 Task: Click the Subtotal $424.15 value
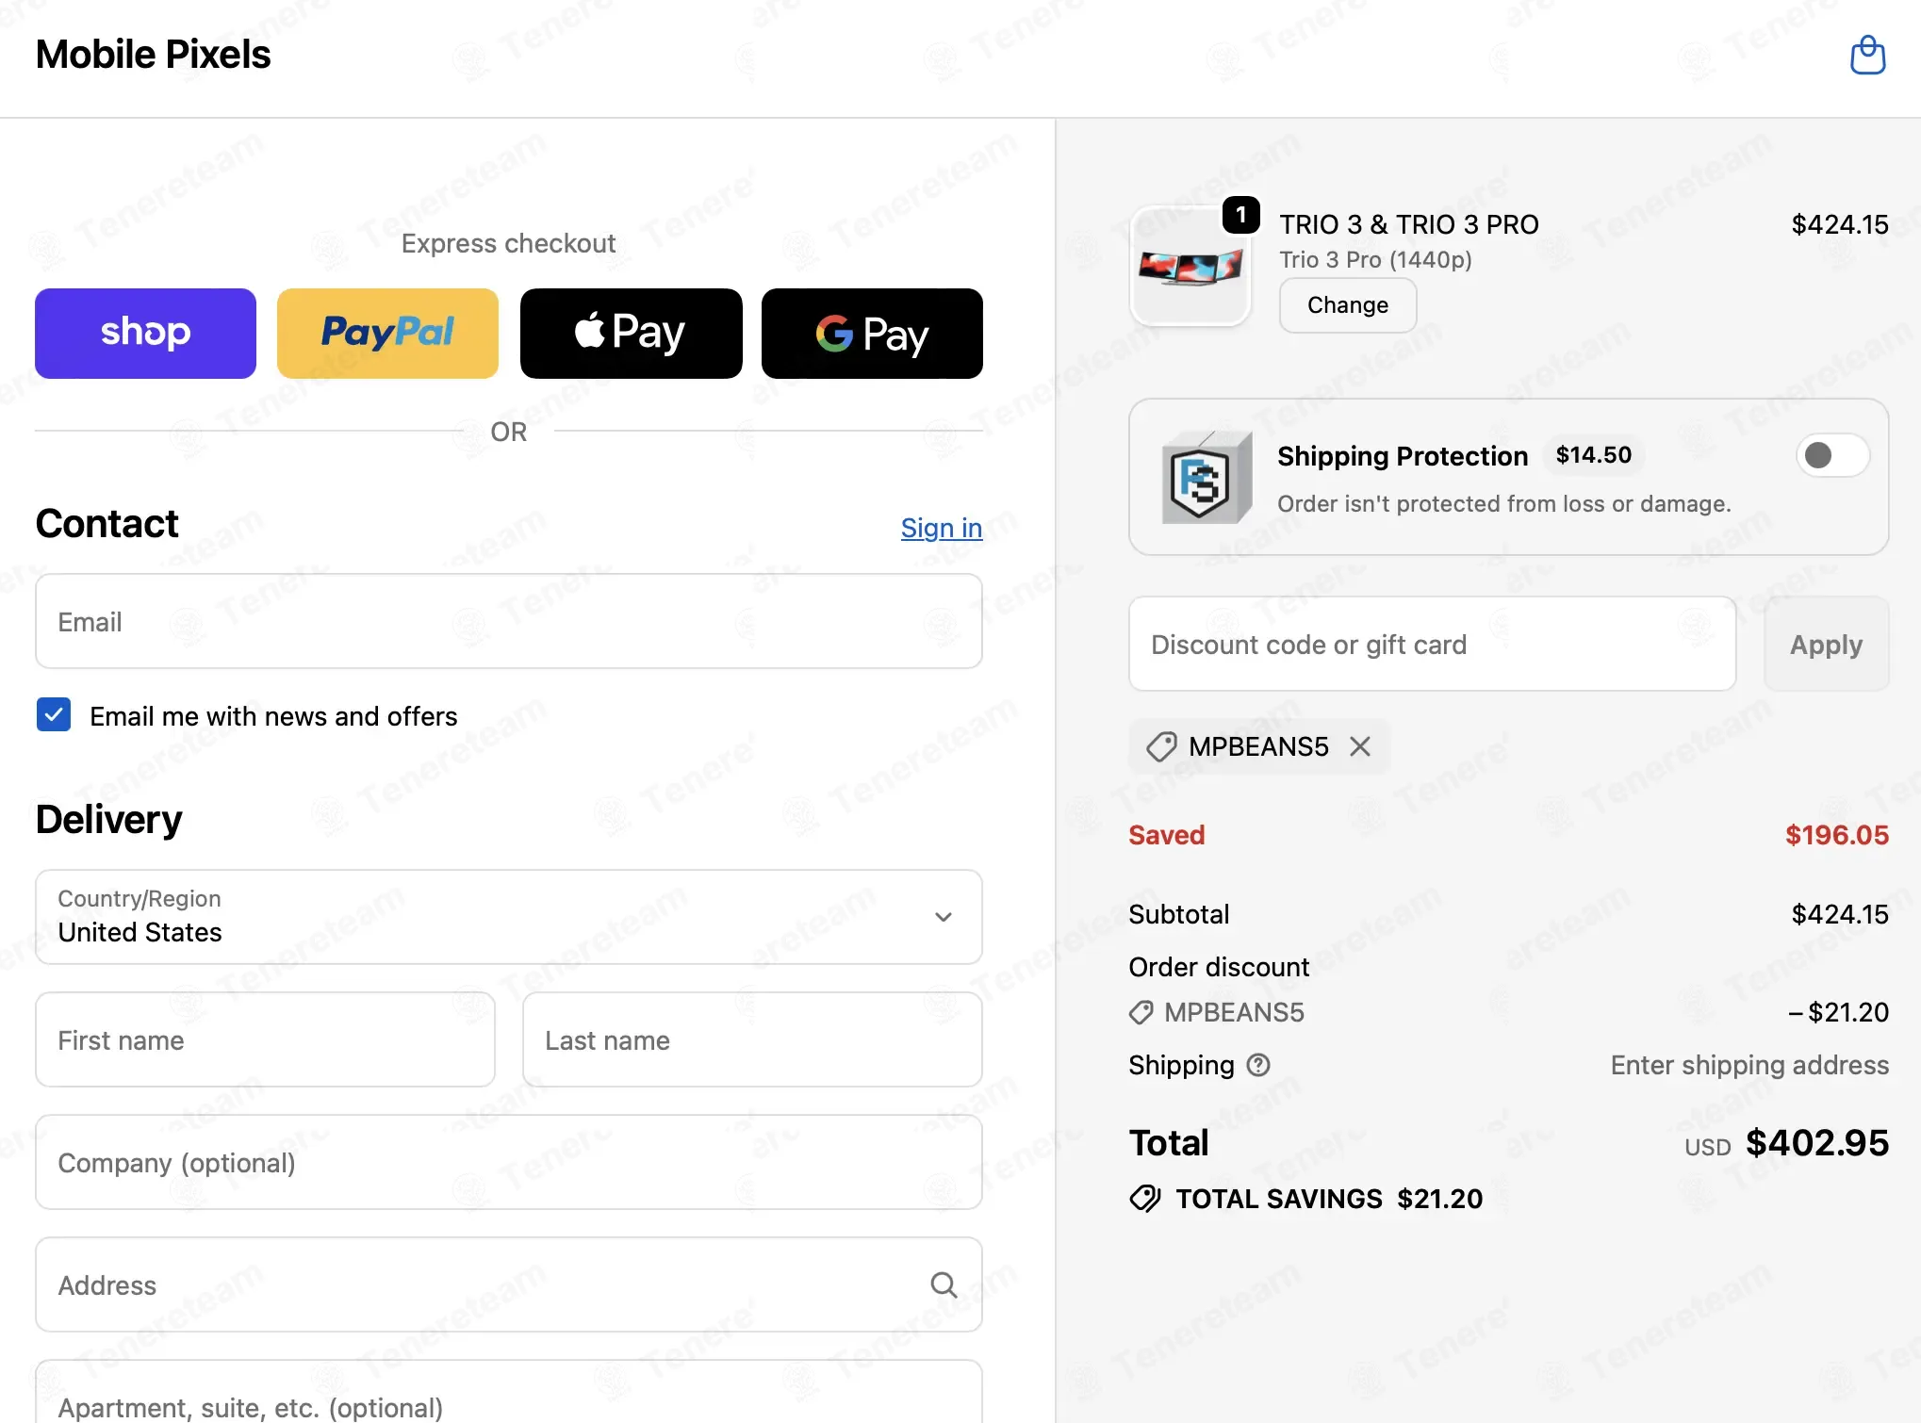[x=1840, y=914]
